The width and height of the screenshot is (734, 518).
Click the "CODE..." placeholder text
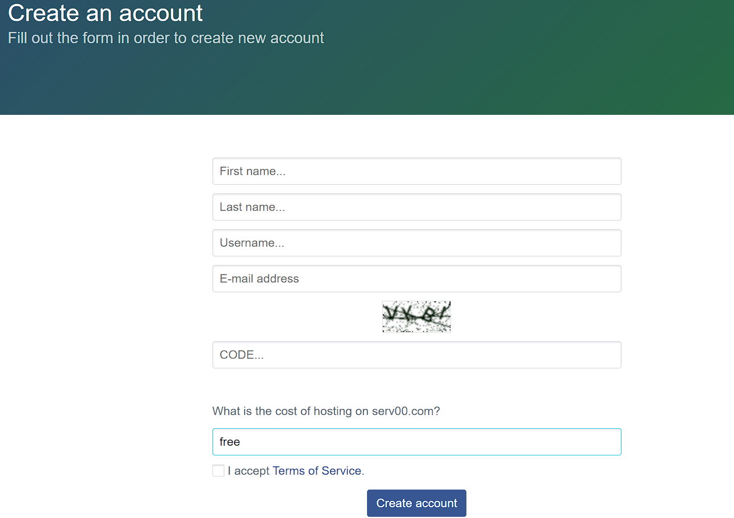pos(241,355)
